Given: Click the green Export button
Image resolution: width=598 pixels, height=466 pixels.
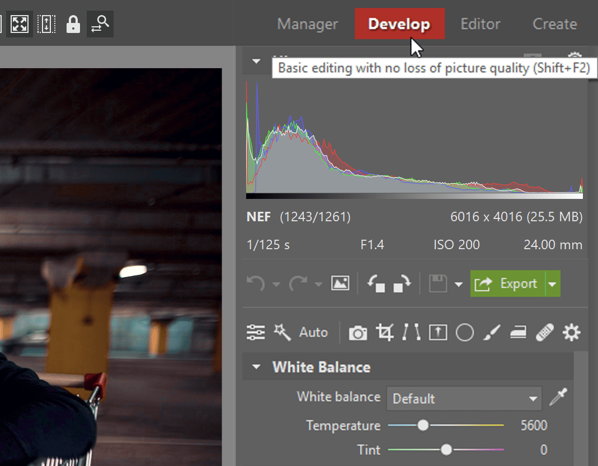Looking at the screenshot, I should click(x=507, y=283).
